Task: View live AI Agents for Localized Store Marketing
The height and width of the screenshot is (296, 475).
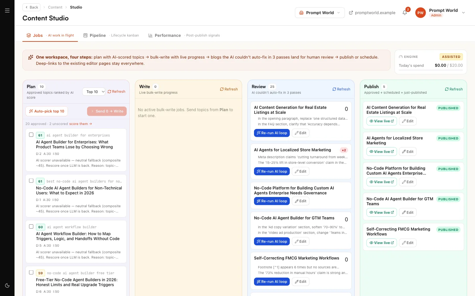Action: pos(382,152)
